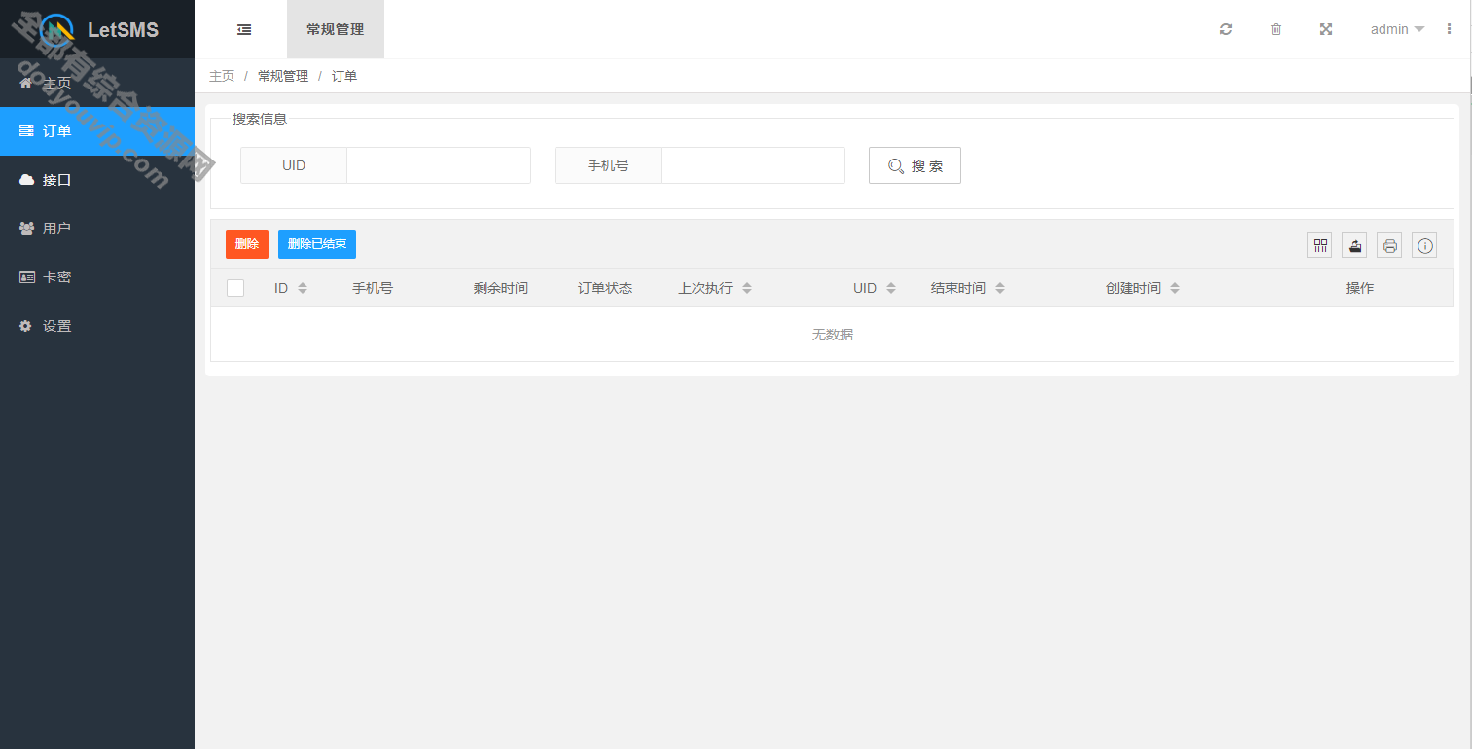Image resolution: width=1472 pixels, height=749 pixels.
Task: Click the 剩余时间 column header
Action: (501, 288)
